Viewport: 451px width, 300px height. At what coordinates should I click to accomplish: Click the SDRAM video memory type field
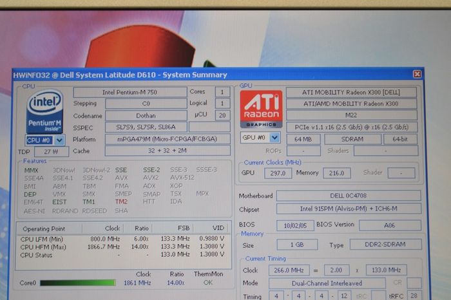tap(352, 139)
